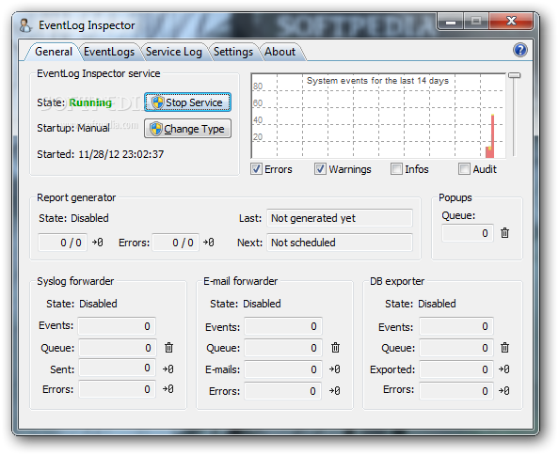Screen dimensions: 559x455
Task: Enable the Infos checkbox
Action: (396, 169)
